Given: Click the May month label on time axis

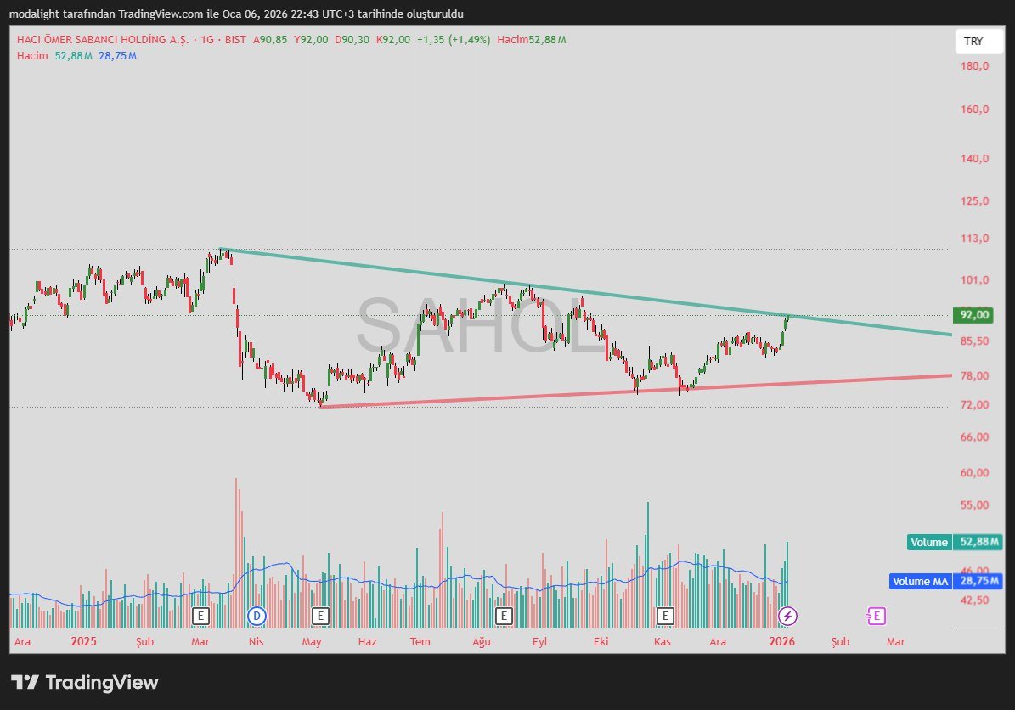Looking at the screenshot, I should [x=312, y=641].
